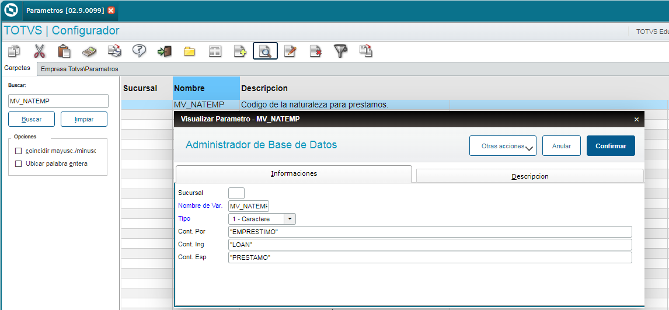Click the Cont. Esp field "PRESTAMO"
This screenshot has height=310, width=669.
[x=430, y=257]
